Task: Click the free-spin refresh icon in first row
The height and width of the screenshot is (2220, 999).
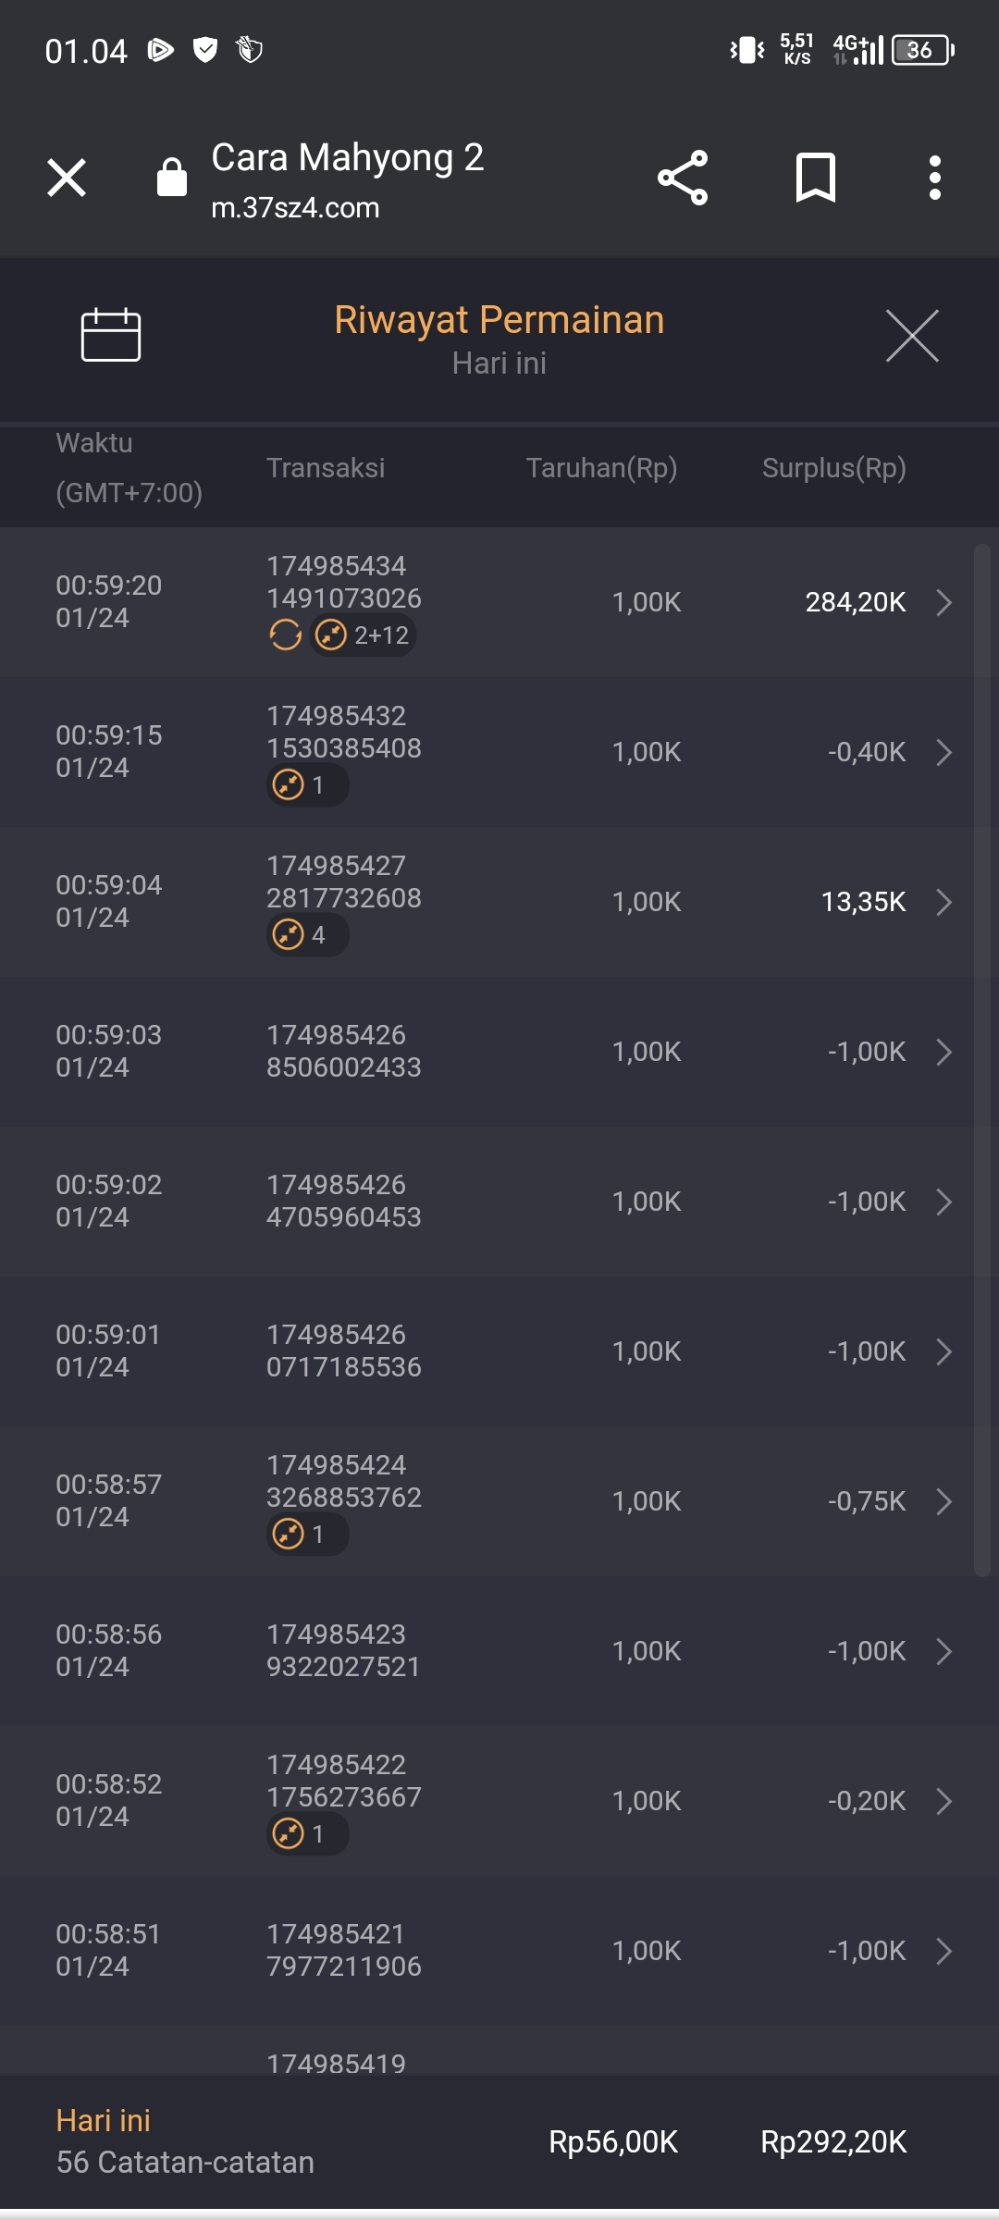Action: click(x=285, y=635)
